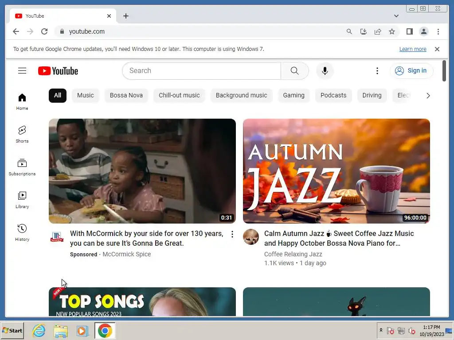
Task: Click the install app icon in address bar
Action: 364,31
